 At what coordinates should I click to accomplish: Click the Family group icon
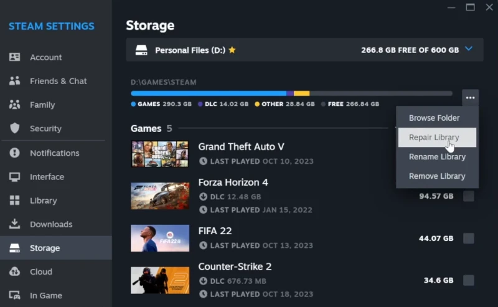pos(14,105)
